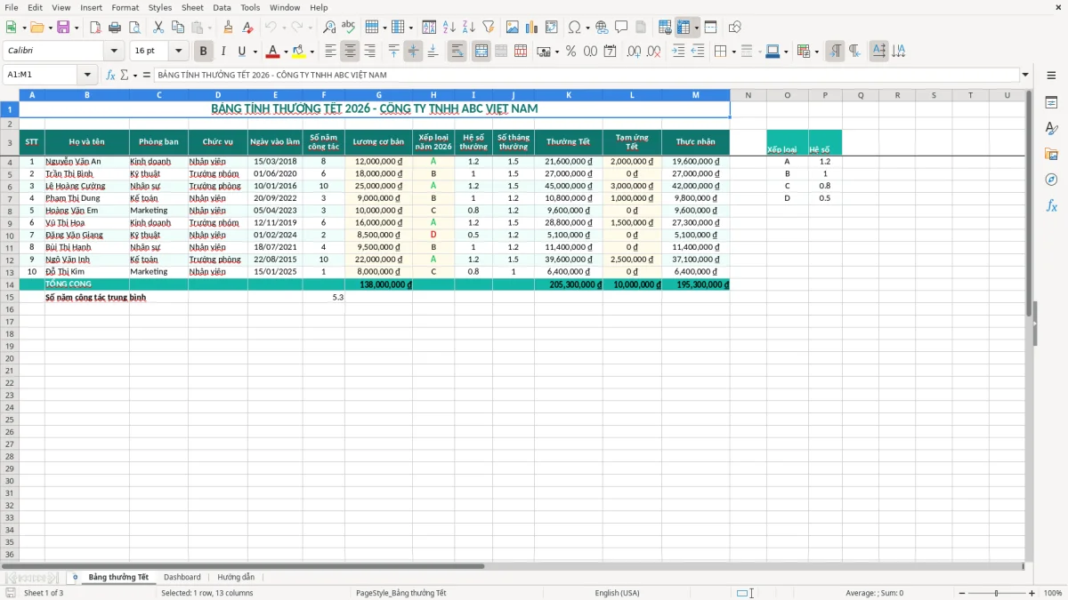Open the Name Box A1:M1 dropdown arrow

pos(87,75)
